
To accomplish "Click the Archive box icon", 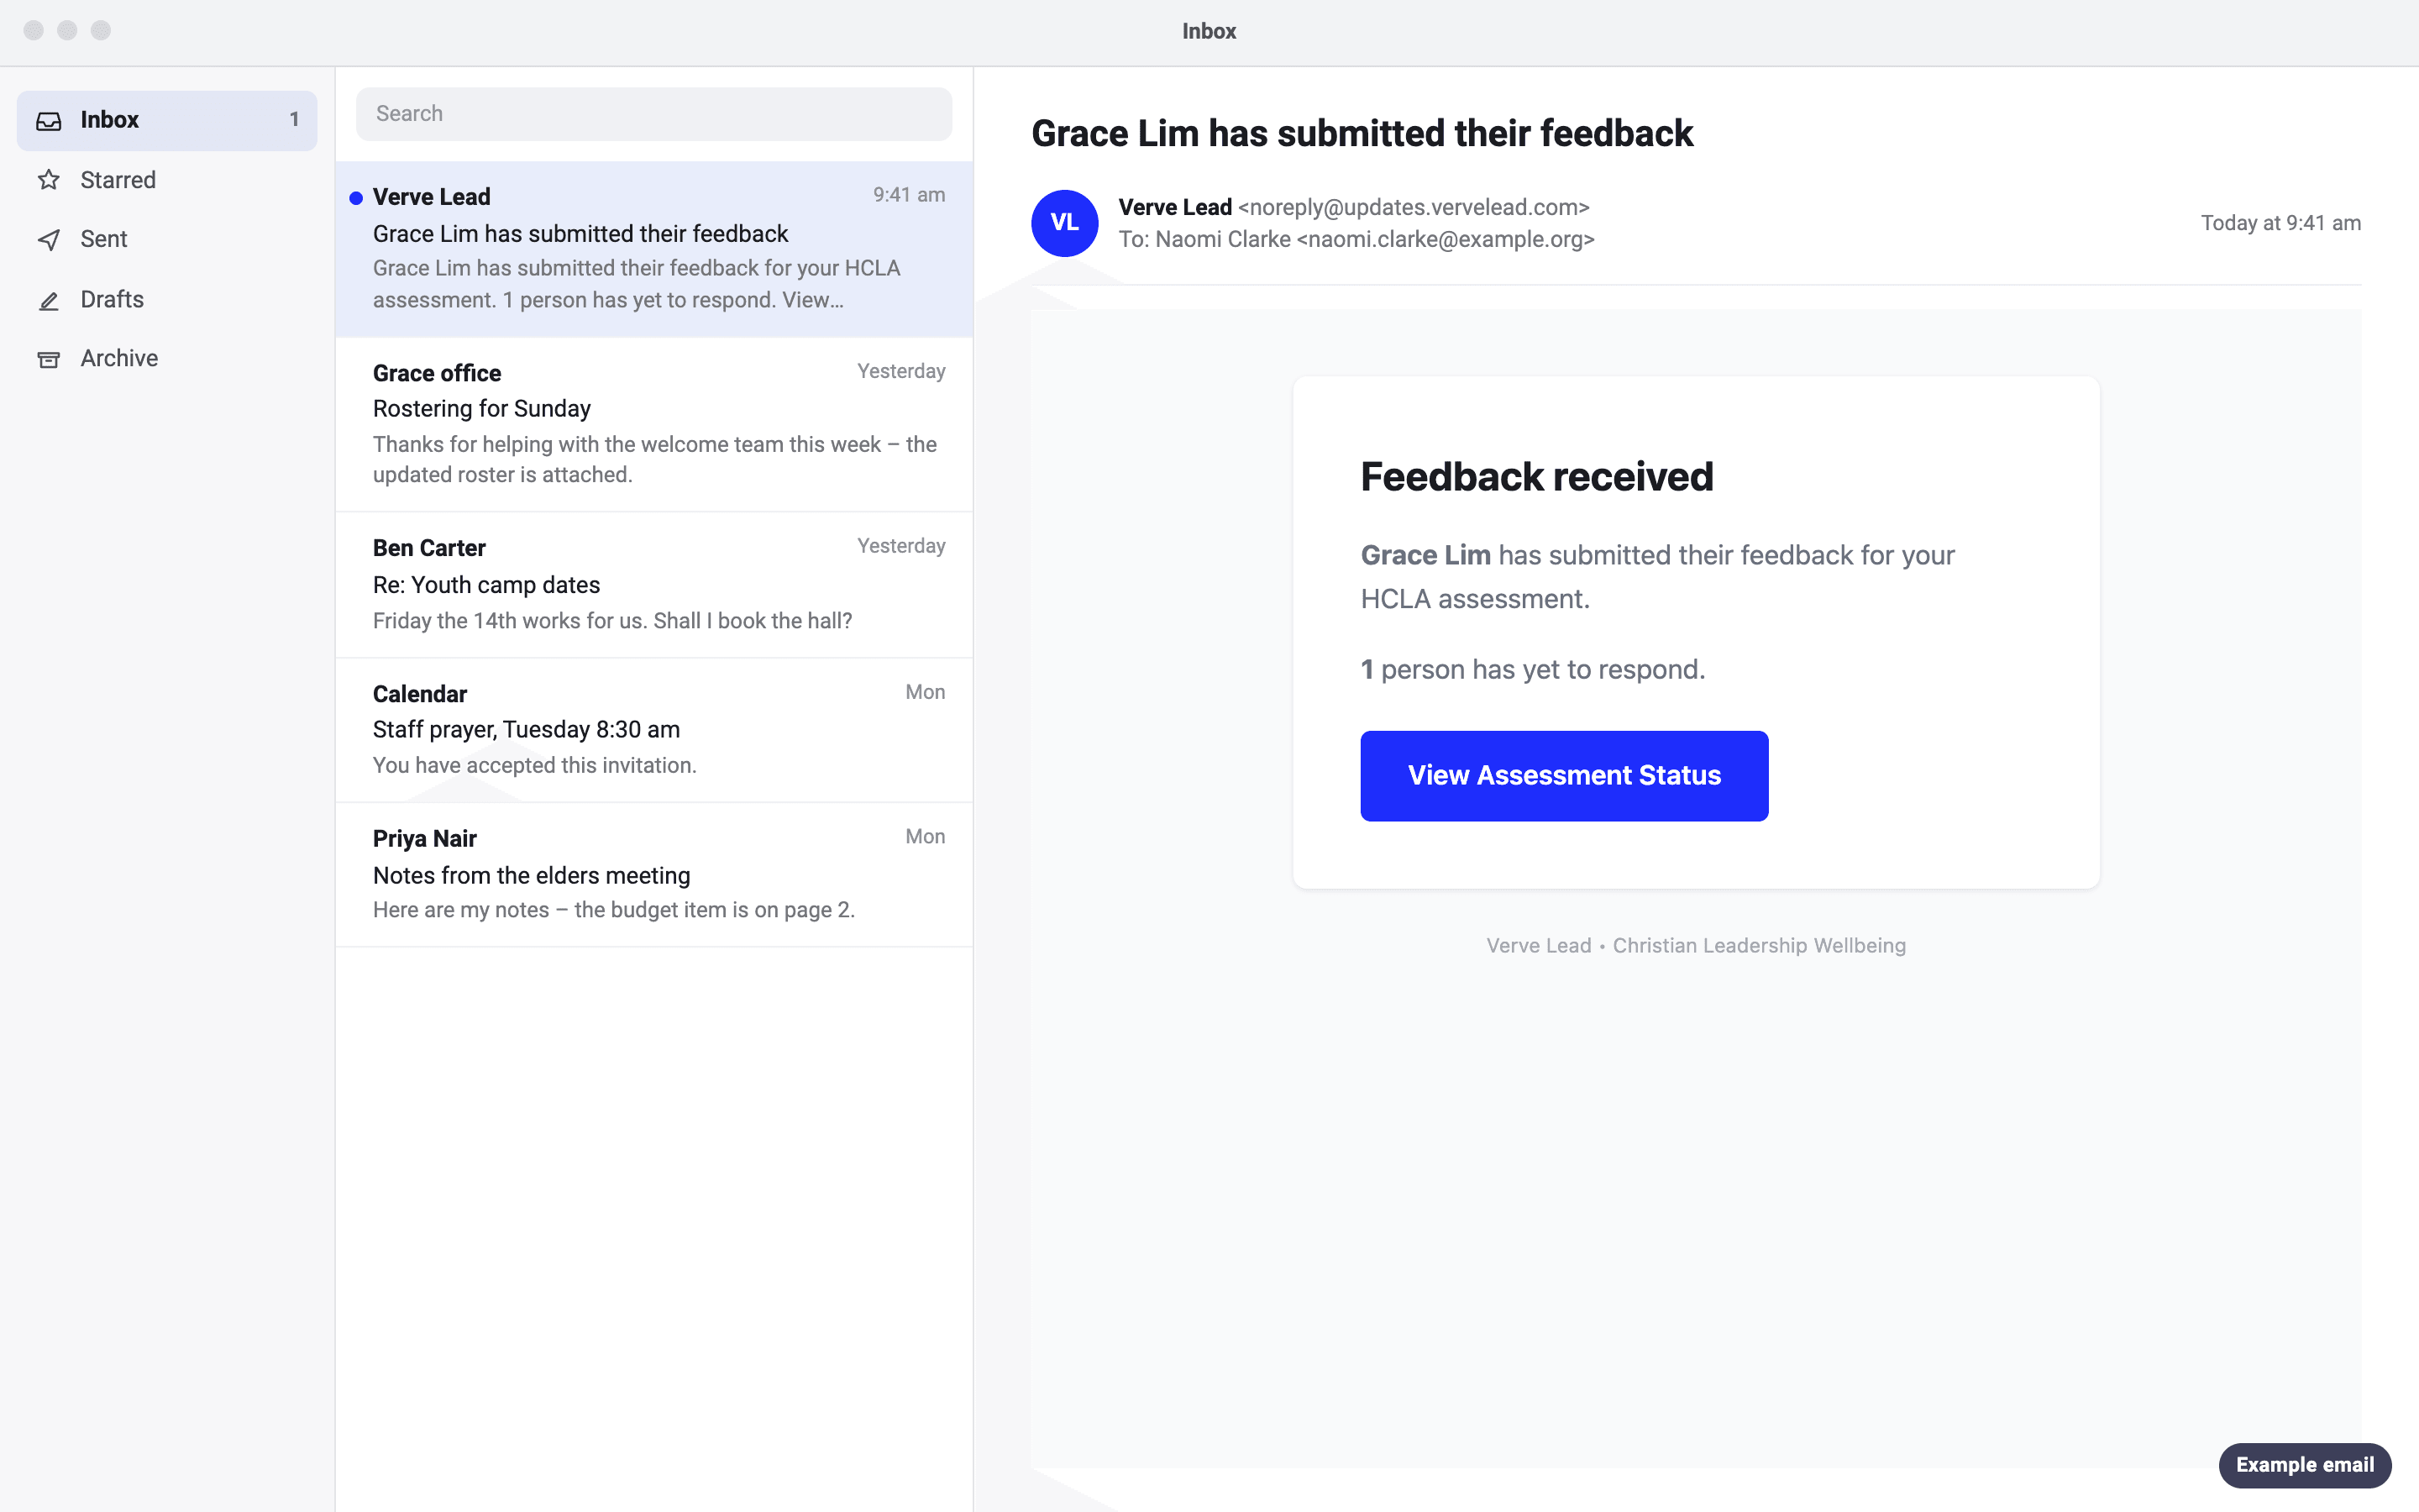I will [49, 359].
